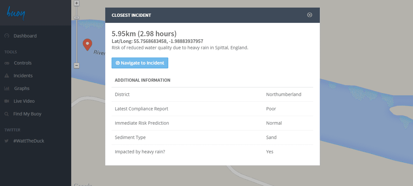Click the buoy logo in sidebar
The width and height of the screenshot is (413, 186).
tap(16, 13)
